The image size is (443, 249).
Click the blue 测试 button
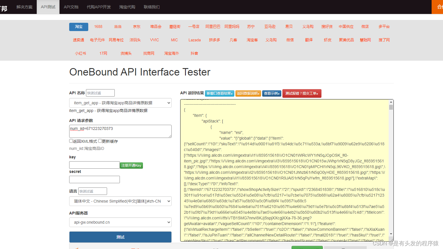[120, 237]
